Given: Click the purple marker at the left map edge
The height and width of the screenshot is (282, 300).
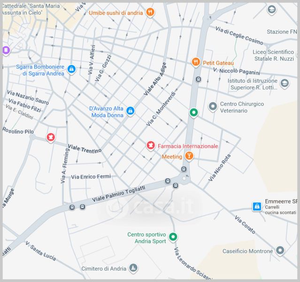Looking at the screenshot, I should pyautogui.click(x=5, y=50).
